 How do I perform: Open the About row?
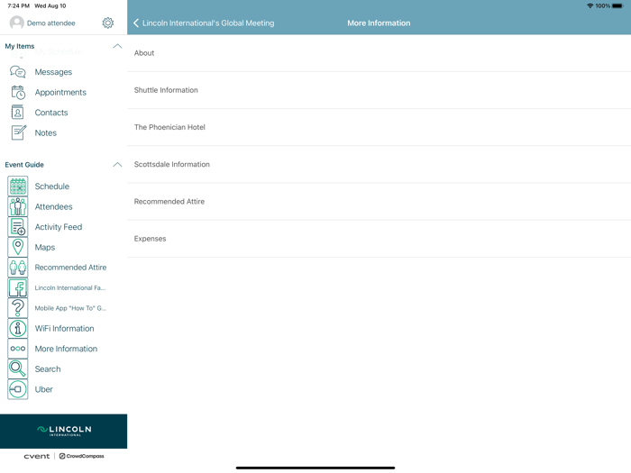click(x=380, y=53)
